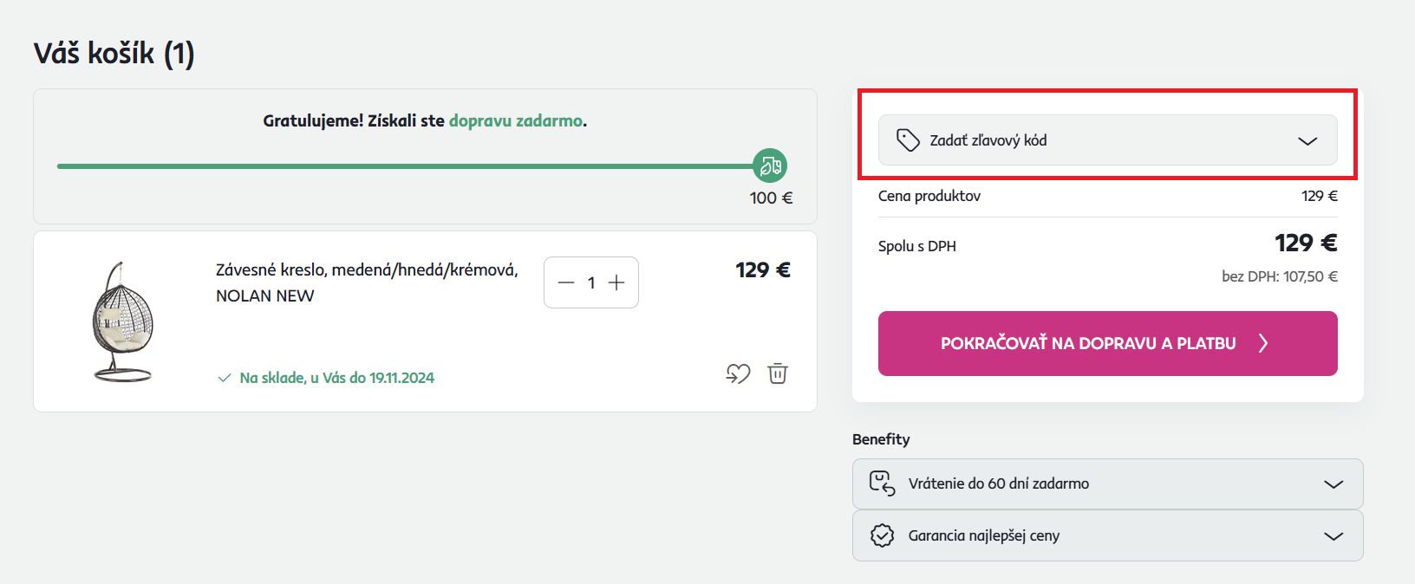Click the quantity value field
The image size is (1415, 584).
pyautogui.click(x=591, y=282)
